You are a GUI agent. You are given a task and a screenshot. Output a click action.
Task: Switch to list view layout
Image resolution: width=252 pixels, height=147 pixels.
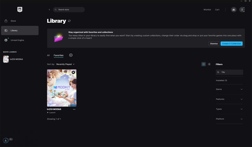[209, 64]
